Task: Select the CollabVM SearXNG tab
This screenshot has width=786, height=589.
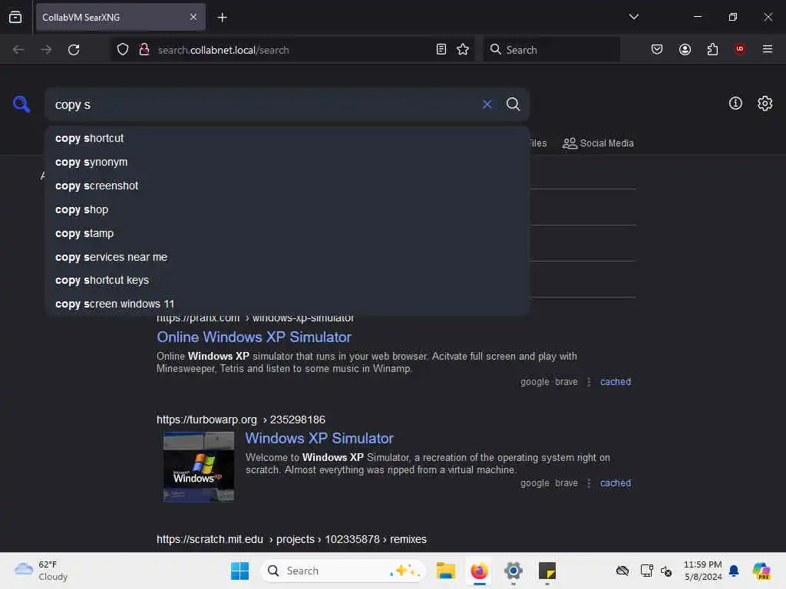Action: point(121,17)
